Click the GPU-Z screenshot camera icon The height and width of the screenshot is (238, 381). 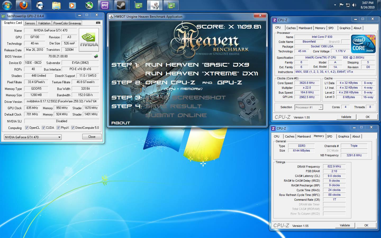98,23
